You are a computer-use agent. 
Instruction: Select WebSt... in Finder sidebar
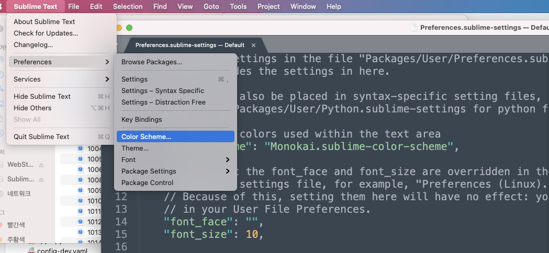pos(20,165)
